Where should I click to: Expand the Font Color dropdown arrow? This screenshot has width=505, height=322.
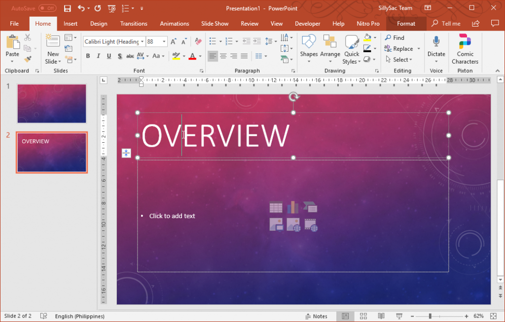coord(199,56)
